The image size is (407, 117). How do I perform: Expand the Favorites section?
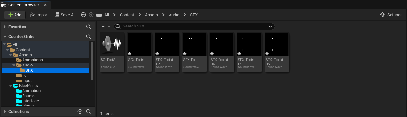pos(5,27)
